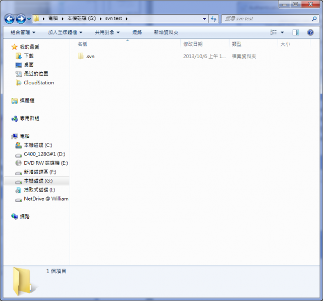Viewport: 323px width, 301px height.
Task: Click svn test breadcrumb in address bar
Action: click(114, 18)
